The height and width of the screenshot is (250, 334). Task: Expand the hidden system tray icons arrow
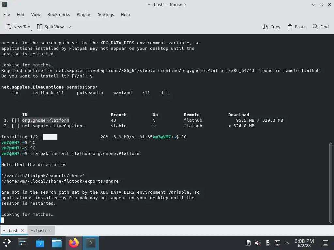287,243
